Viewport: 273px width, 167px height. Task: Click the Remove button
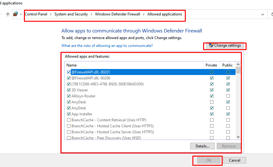pos(229,146)
